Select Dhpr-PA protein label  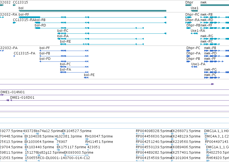[x=193, y=53]
